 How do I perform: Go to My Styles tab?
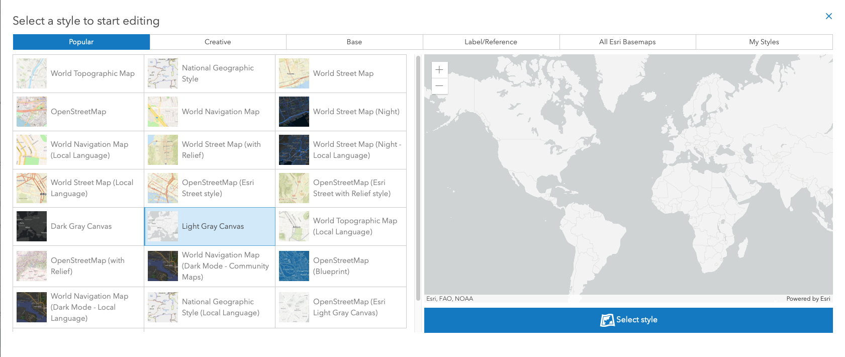[764, 42]
